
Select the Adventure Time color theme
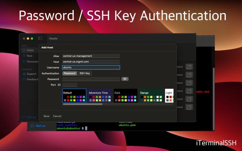coord(100,95)
